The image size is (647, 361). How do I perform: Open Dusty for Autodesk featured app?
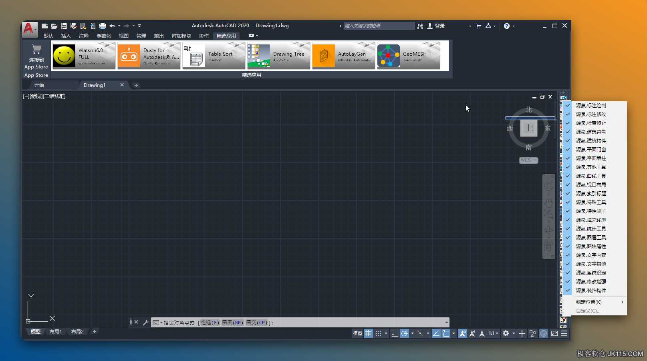point(149,56)
